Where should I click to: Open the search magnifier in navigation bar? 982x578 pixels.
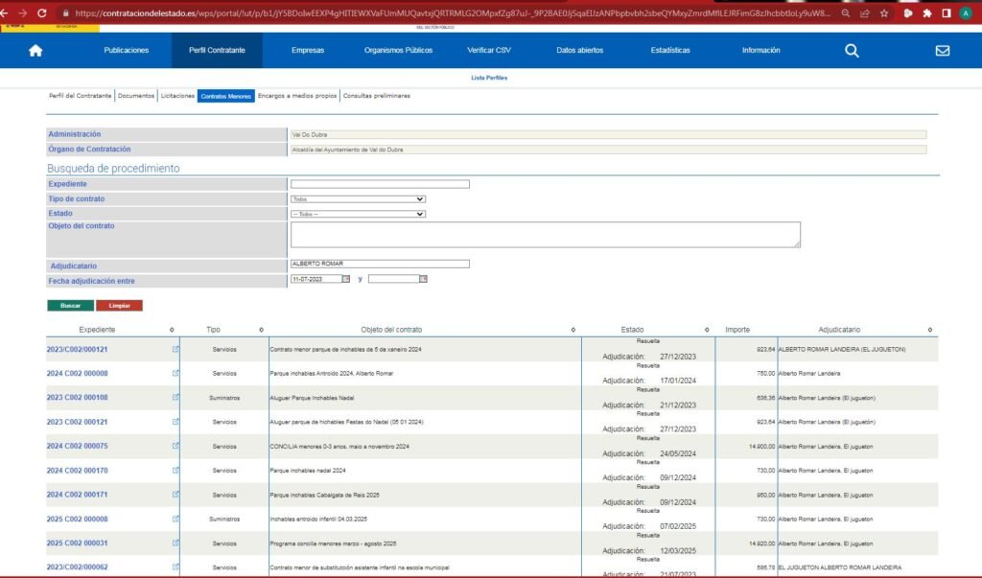coord(852,51)
